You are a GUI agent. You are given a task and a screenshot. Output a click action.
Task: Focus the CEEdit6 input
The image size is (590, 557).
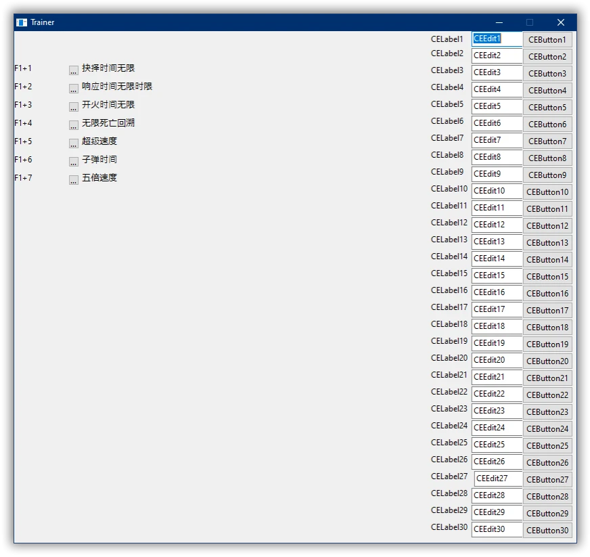(x=497, y=123)
